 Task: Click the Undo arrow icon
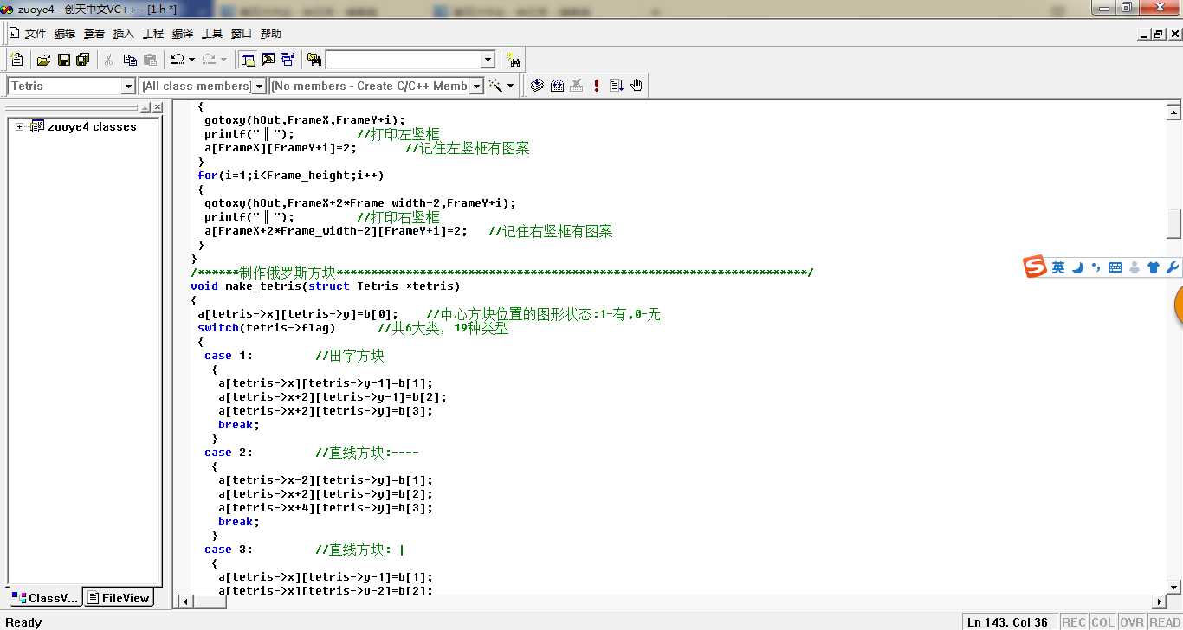pos(177,60)
